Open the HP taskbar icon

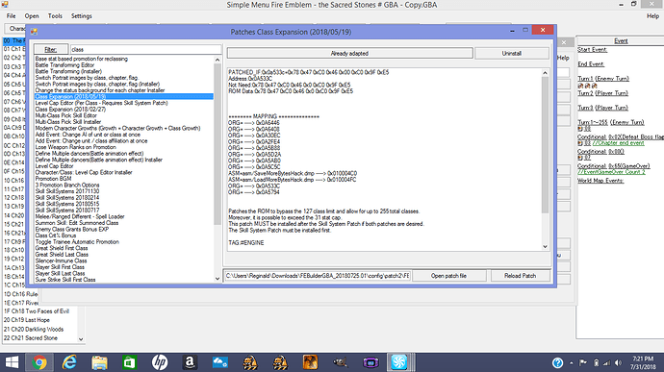pos(160,362)
